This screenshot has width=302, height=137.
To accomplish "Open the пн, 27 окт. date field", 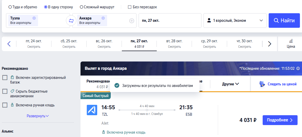I will coord(170,20).
